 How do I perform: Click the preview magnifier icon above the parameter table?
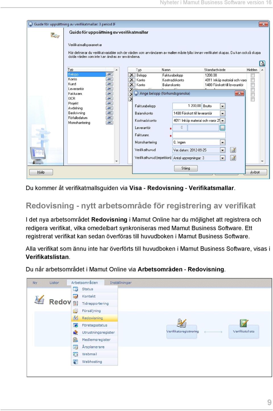[x=262, y=63]
